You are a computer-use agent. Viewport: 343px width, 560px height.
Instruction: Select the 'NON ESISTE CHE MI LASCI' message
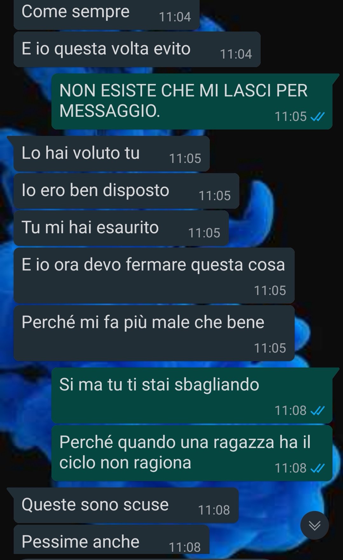[192, 101]
